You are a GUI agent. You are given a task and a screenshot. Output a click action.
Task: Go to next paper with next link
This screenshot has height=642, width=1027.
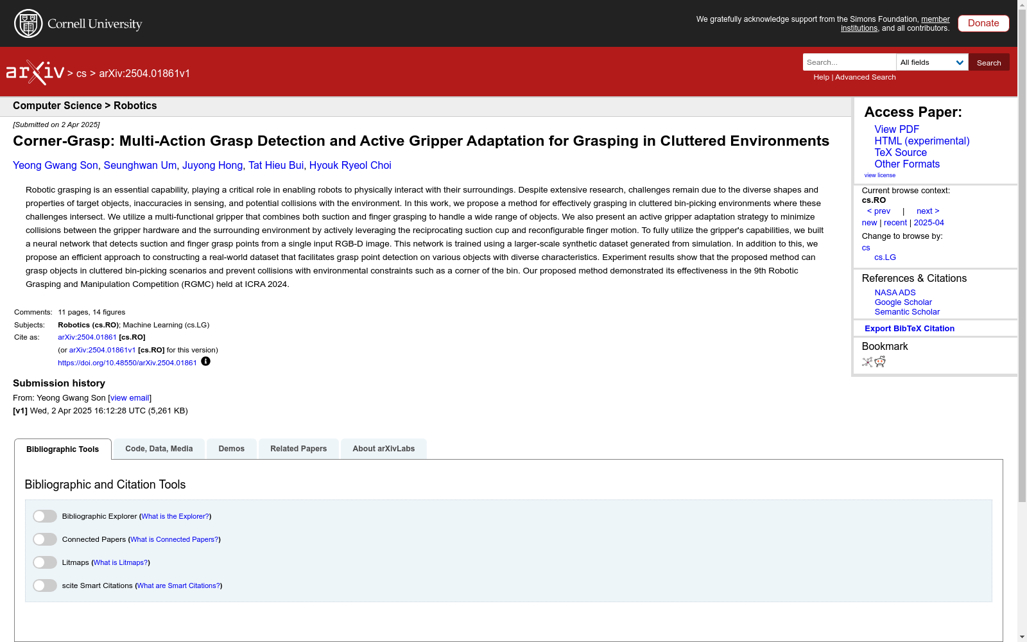click(x=928, y=211)
